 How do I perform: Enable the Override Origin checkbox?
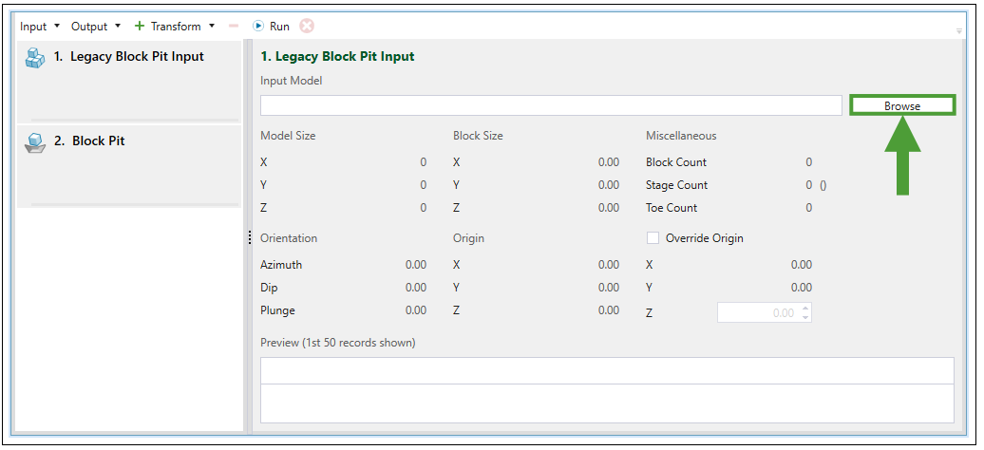coord(653,238)
